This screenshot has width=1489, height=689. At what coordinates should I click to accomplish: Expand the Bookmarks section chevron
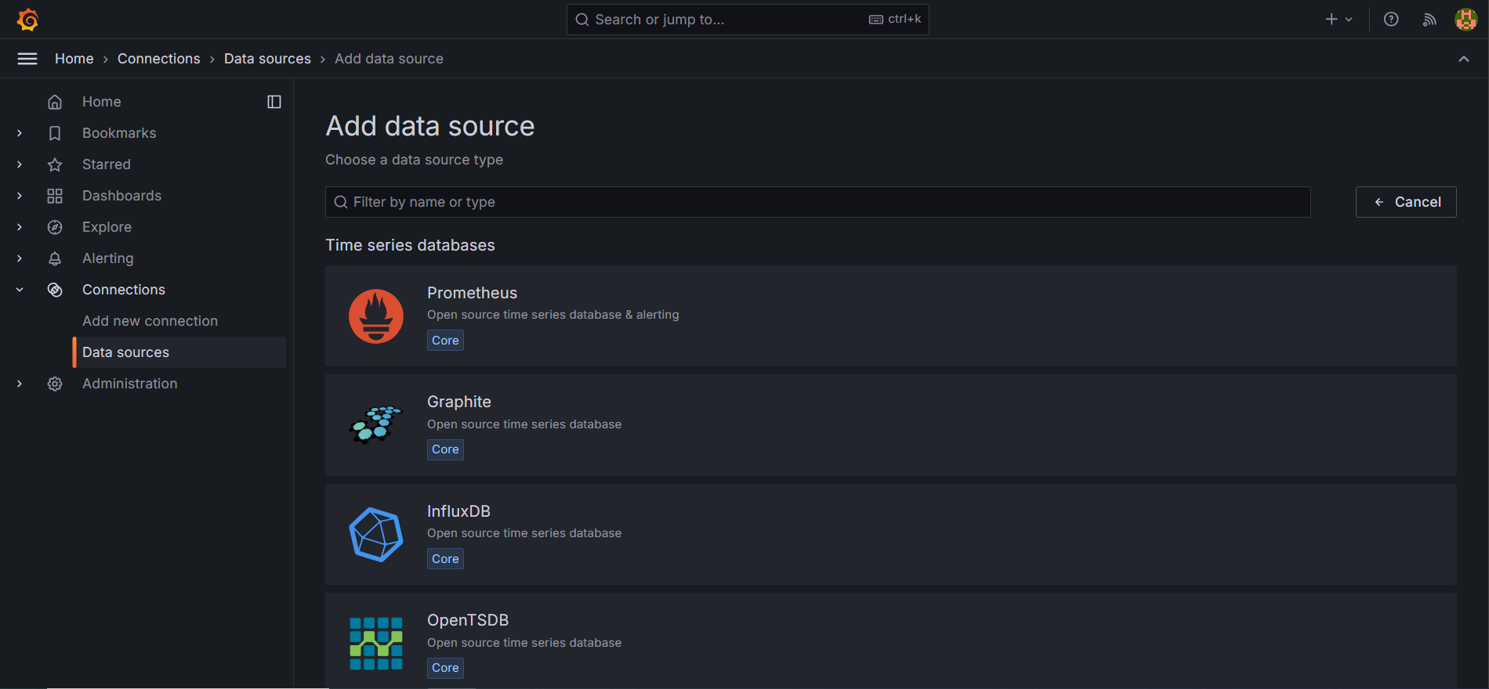[20, 133]
